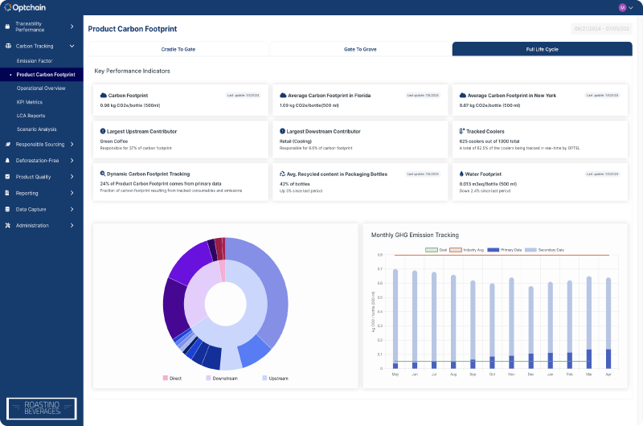Click the Tracked Coolers thermometer icon
This screenshot has height=426, width=643.
tap(462, 131)
